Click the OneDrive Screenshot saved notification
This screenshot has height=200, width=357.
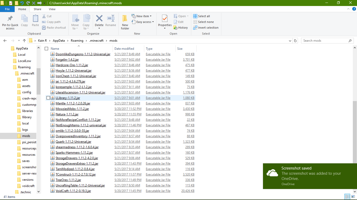coord(310,176)
